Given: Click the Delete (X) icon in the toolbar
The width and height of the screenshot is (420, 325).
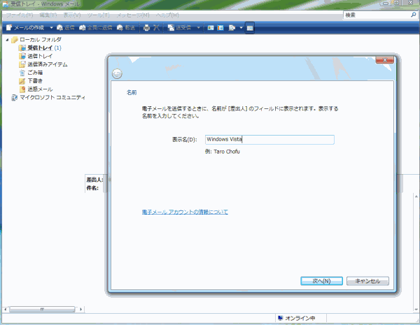Looking at the screenshot, I should pos(157,27).
